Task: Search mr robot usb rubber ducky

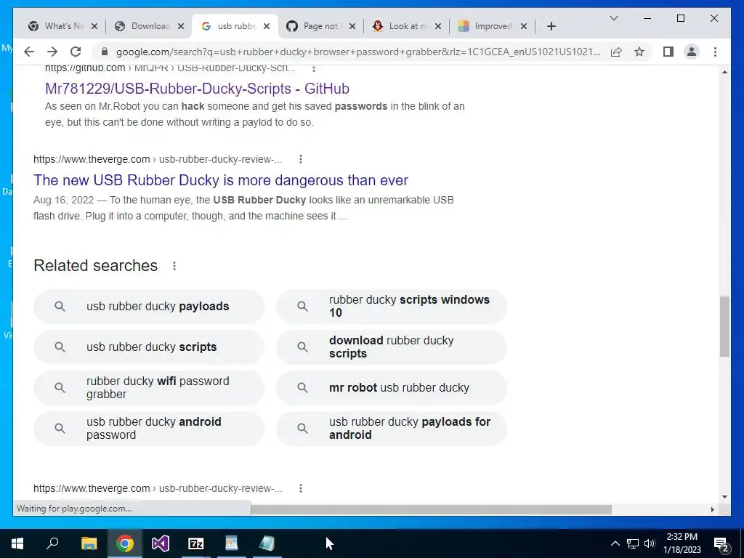Action: pyautogui.click(x=392, y=388)
